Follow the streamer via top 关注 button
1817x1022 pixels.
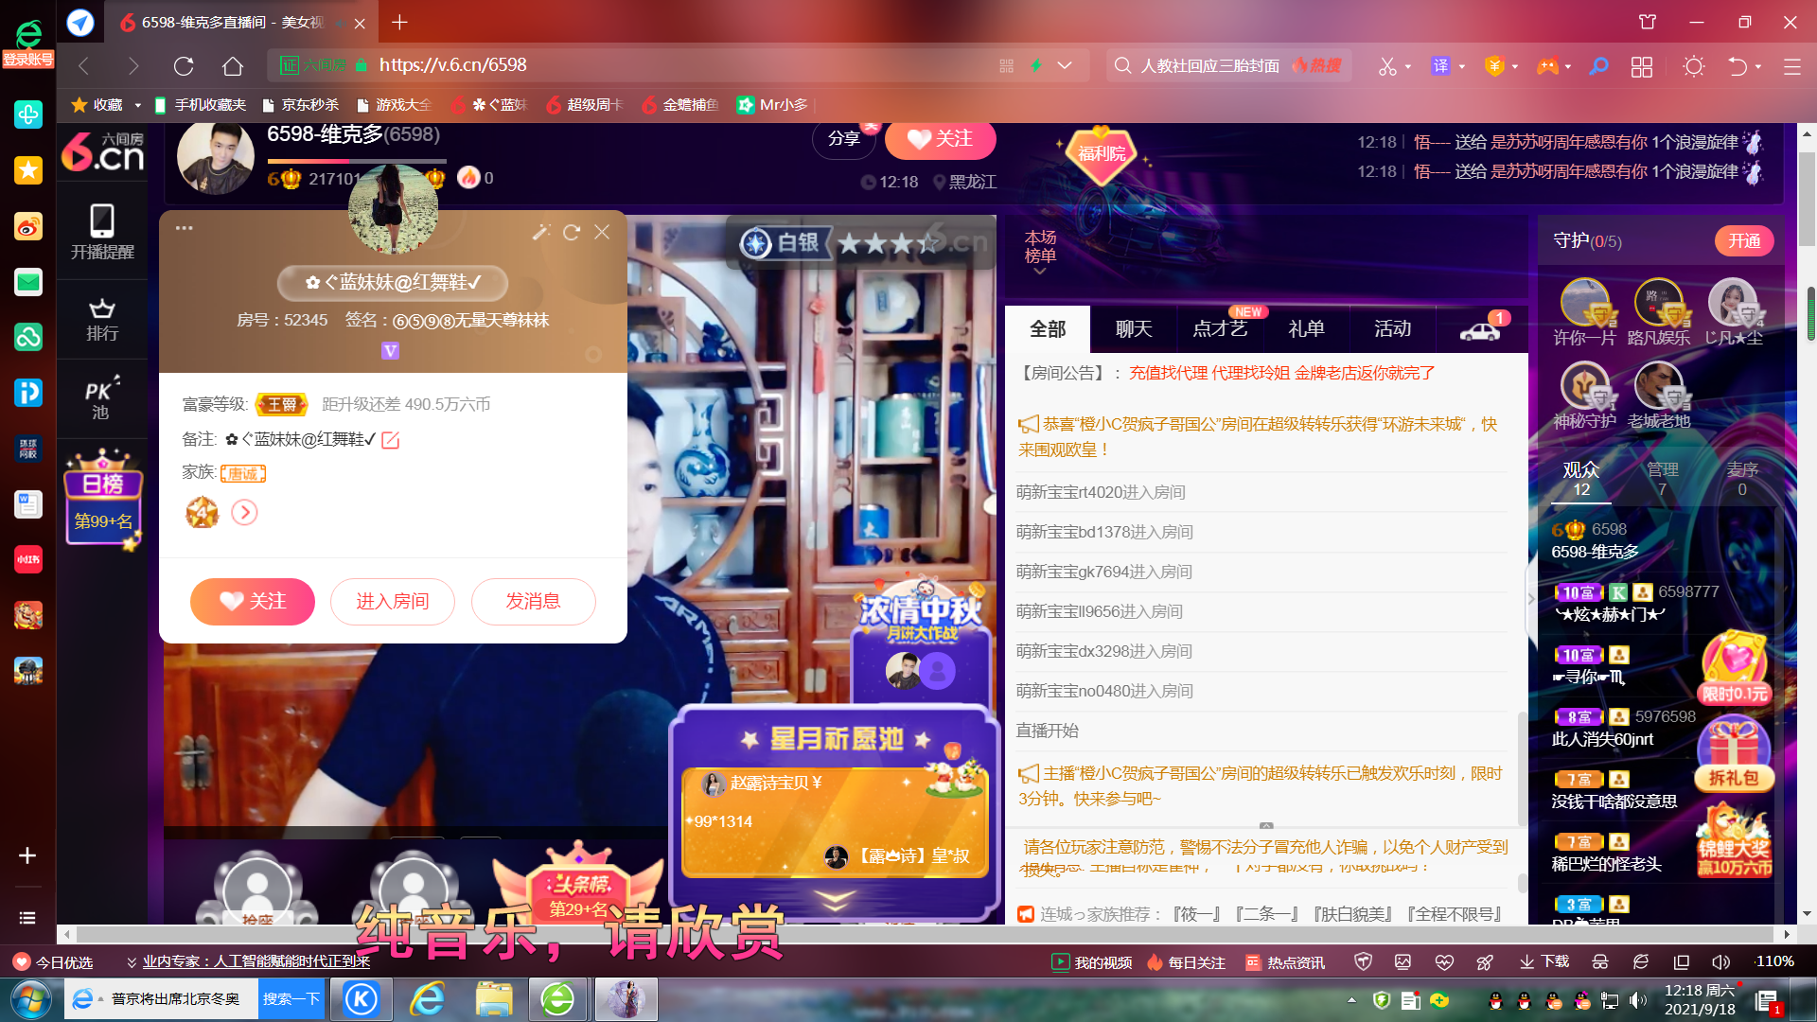940,140
